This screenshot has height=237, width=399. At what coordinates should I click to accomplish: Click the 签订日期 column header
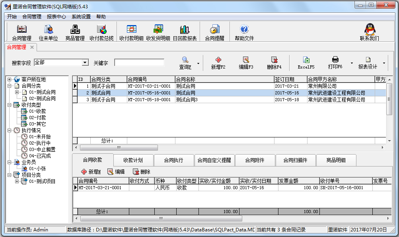[291, 79]
